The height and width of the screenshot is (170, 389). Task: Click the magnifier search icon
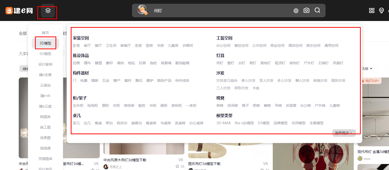(317, 10)
